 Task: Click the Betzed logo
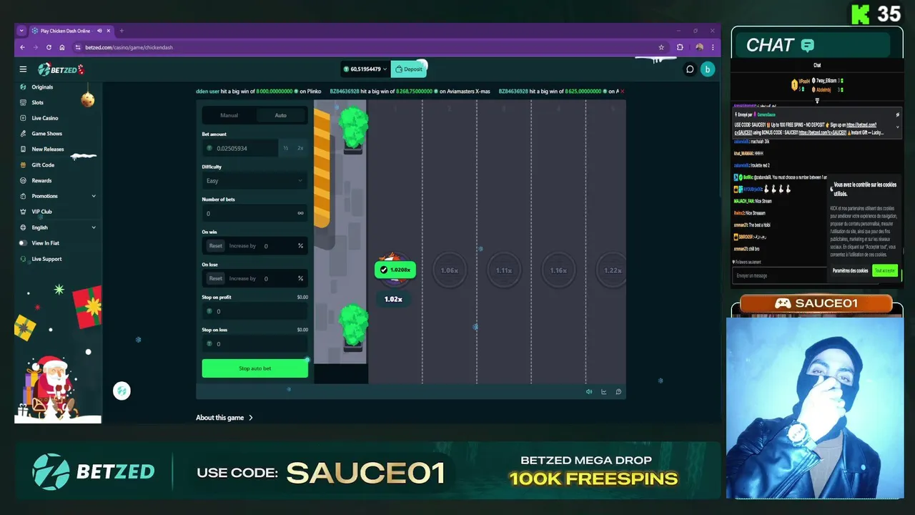point(61,69)
